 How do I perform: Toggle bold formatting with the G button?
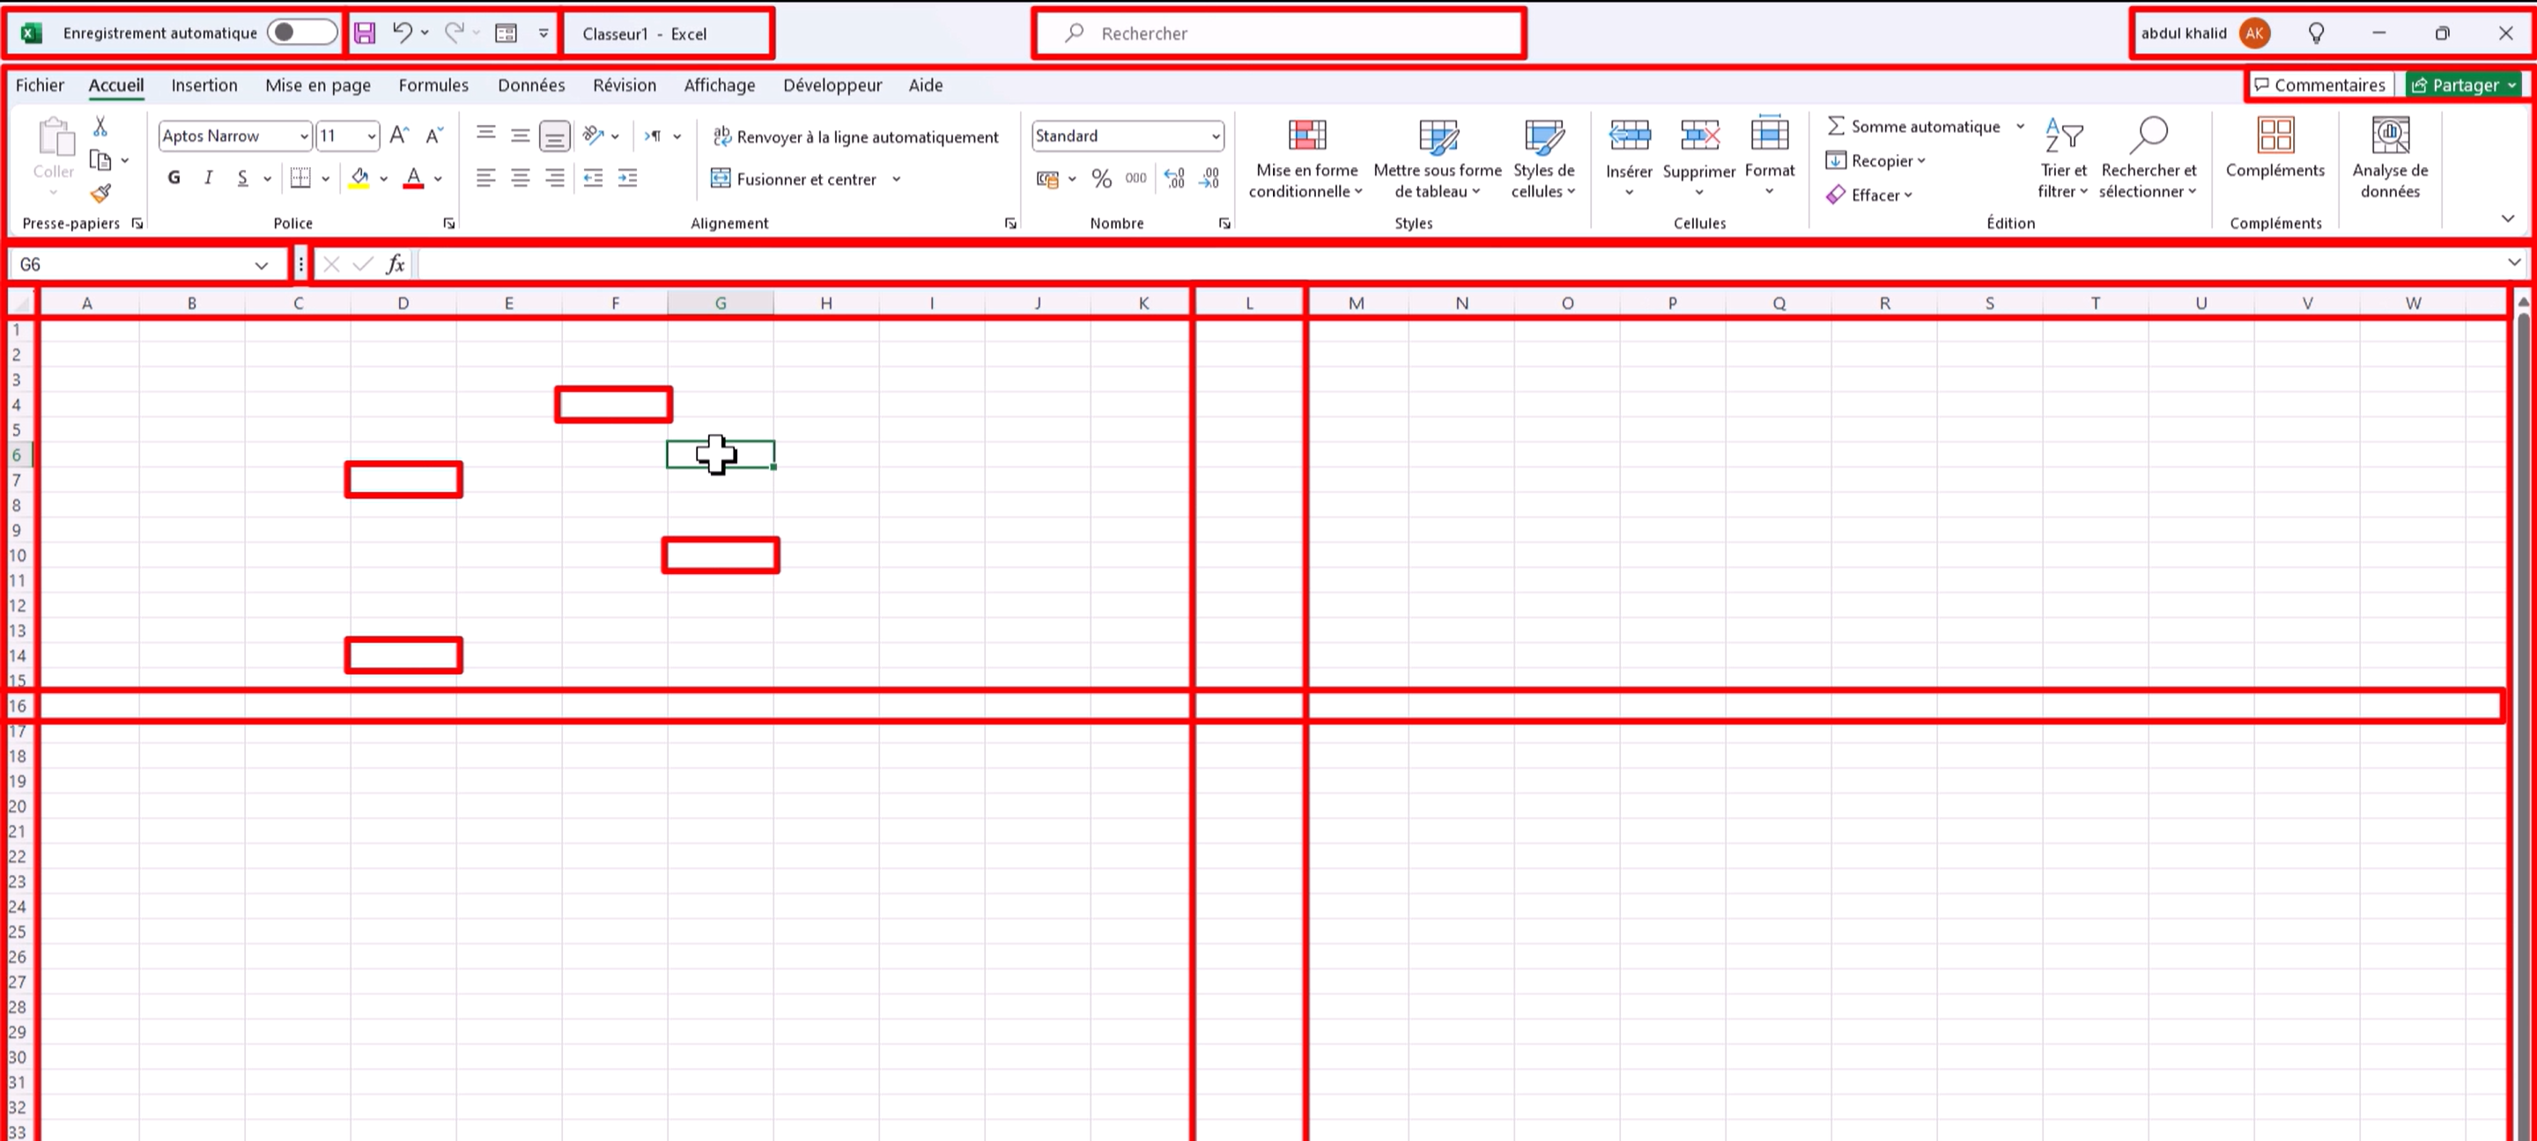click(x=174, y=178)
